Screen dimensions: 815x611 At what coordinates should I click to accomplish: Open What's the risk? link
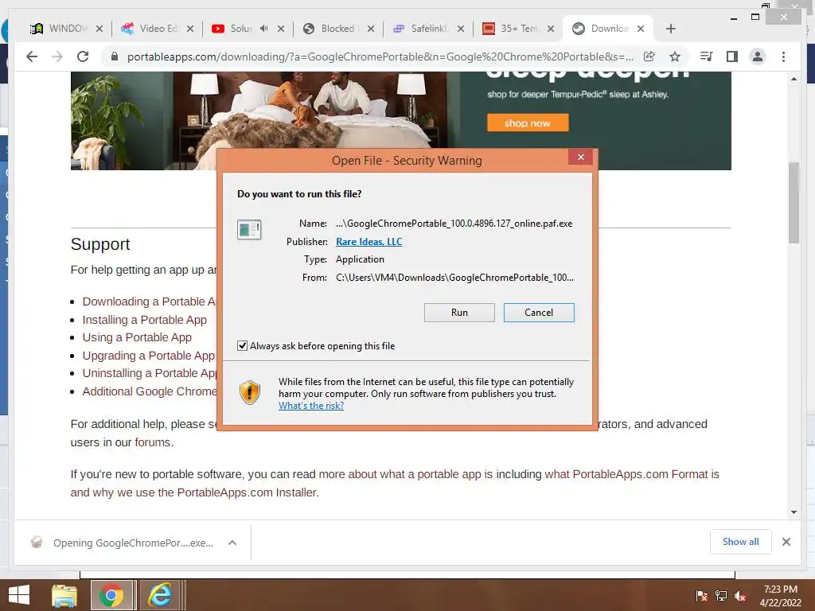point(311,406)
